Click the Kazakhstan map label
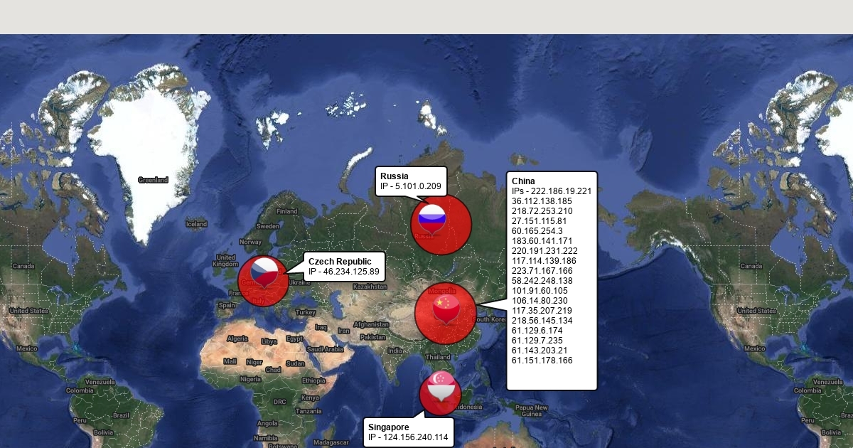853x448 pixels. point(370,287)
